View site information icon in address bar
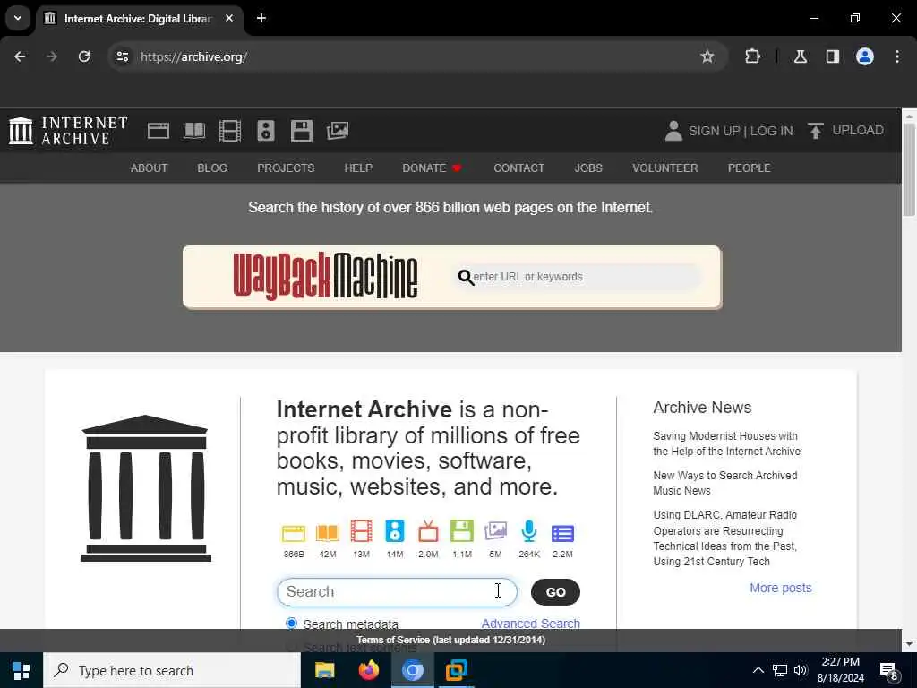The image size is (917, 688). 122,56
